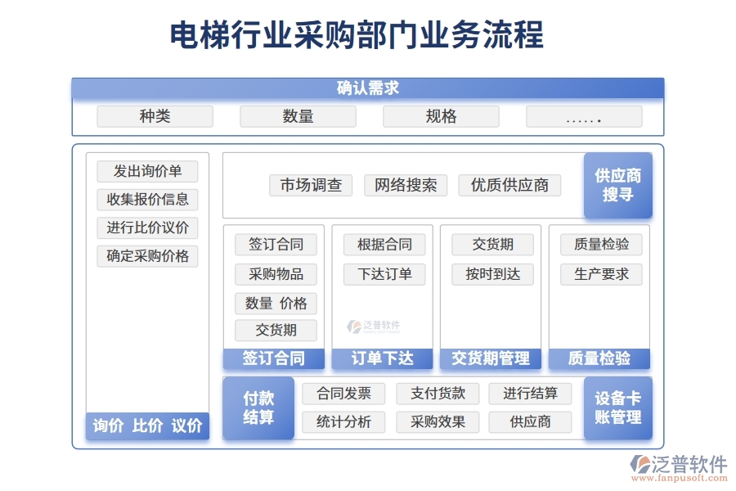Select 收集报价信息 step

147,199
